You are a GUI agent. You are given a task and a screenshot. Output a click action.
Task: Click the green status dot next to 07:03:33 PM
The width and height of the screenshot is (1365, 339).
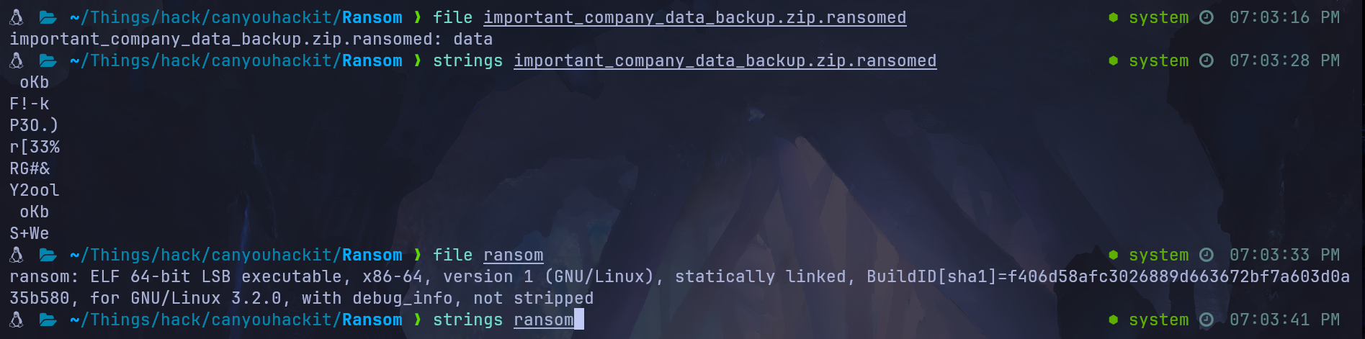1114,255
